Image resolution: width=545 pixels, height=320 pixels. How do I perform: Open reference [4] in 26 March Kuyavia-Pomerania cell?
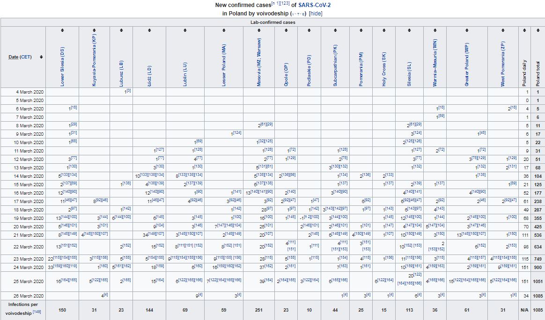(106, 295)
